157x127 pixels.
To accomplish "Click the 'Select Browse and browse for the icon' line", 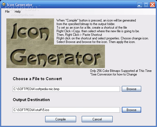I will 96,42.
